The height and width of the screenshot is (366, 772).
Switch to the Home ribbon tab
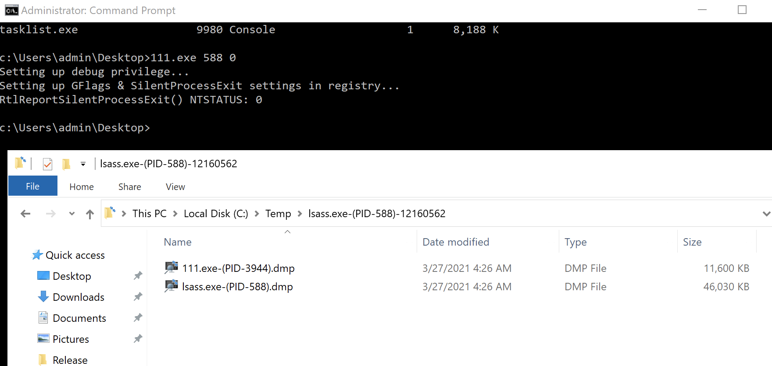(x=82, y=187)
